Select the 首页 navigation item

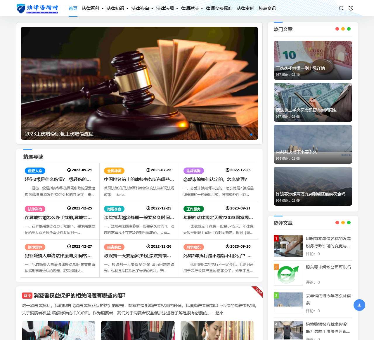73,8
